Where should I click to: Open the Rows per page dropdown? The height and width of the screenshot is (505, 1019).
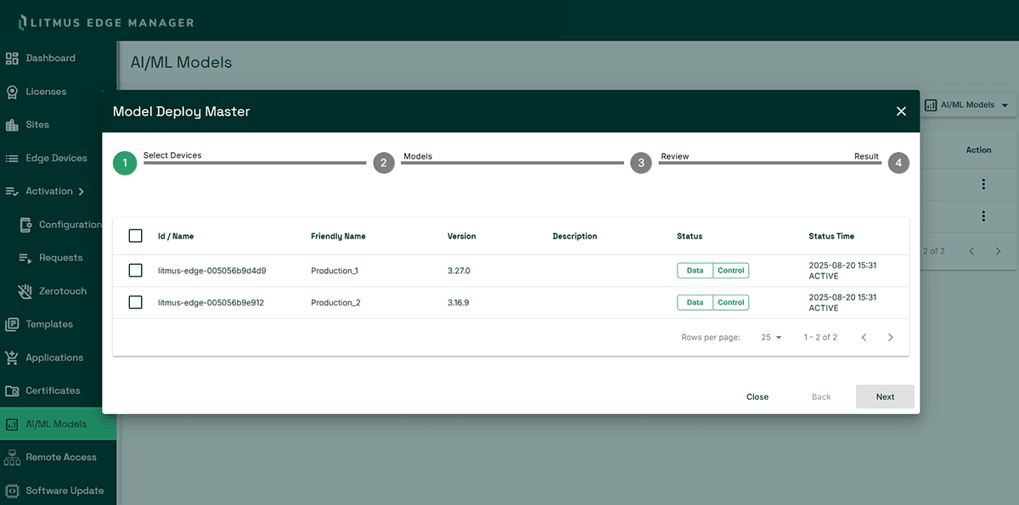tap(771, 338)
